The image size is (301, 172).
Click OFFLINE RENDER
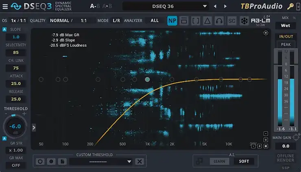pos(286,158)
